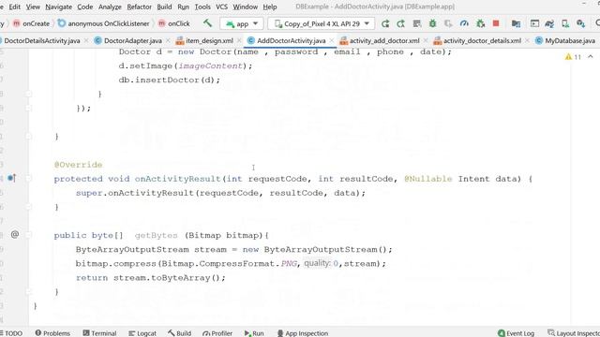Click the Make Project hammer icon
This screenshot has width=600, height=337.
[x=207, y=23]
